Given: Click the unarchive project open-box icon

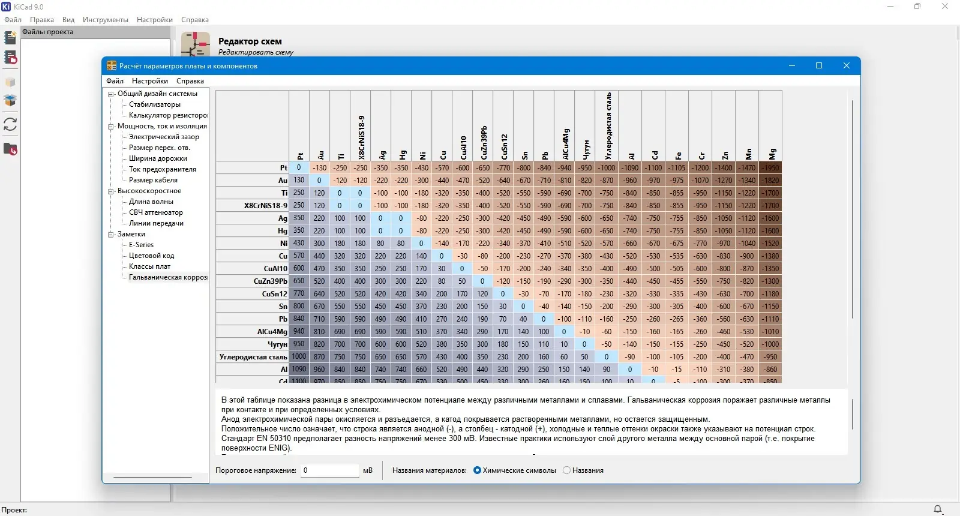Looking at the screenshot, I should (10, 100).
